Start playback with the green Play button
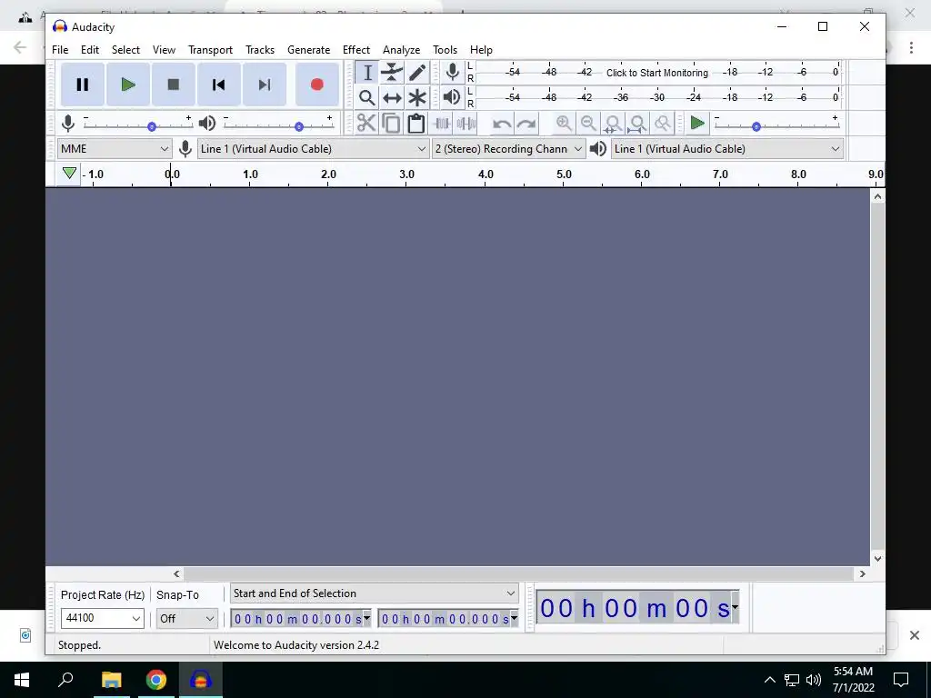 [127, 85]
